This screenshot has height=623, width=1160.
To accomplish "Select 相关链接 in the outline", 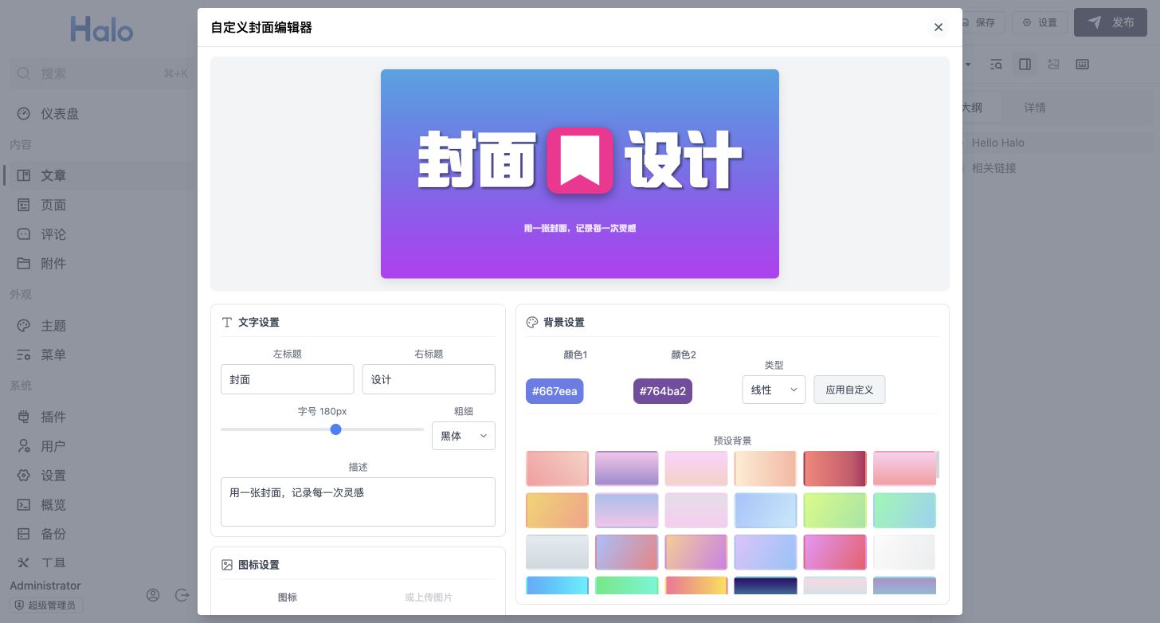I will coord(993,168).
